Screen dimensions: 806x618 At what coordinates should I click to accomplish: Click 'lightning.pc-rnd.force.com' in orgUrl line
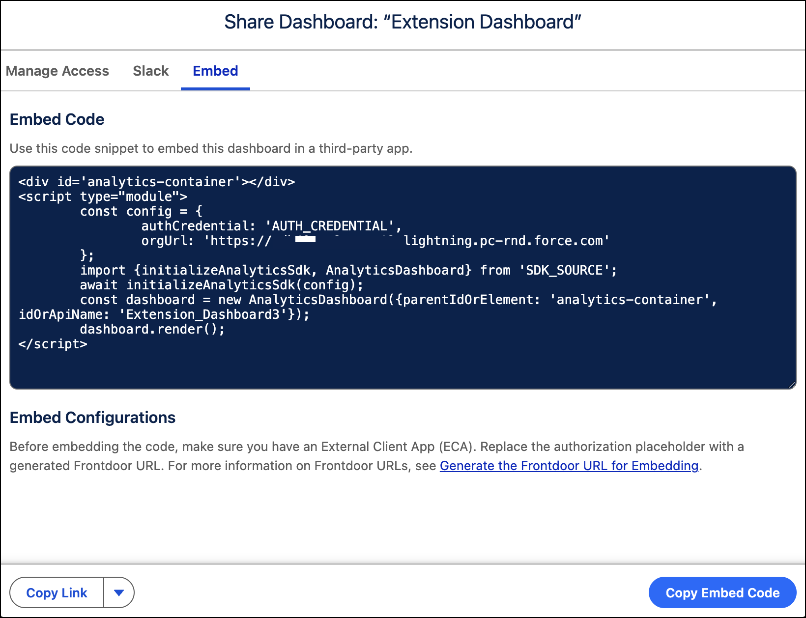(x=503, y=241)
